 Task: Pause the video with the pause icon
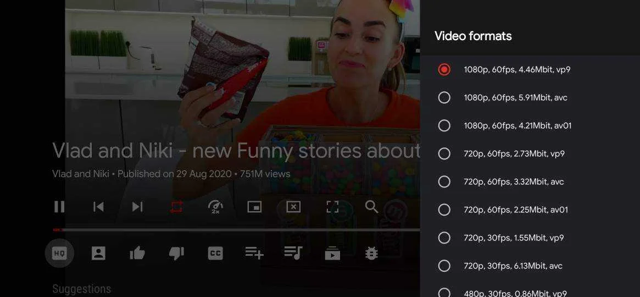[x=59, y=207]
